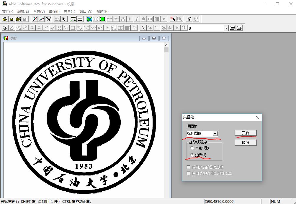Close the 校徽 image window
296x204 pixels.
164,38
